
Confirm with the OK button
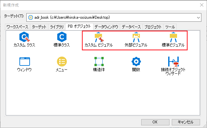[155, 122]
